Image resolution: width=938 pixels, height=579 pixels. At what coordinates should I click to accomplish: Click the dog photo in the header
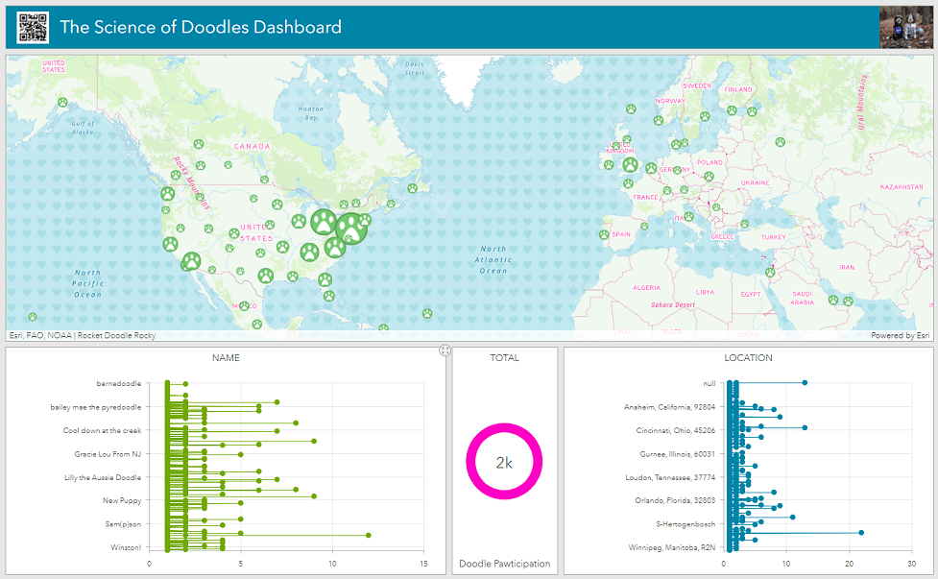click(x=906, y=27)
